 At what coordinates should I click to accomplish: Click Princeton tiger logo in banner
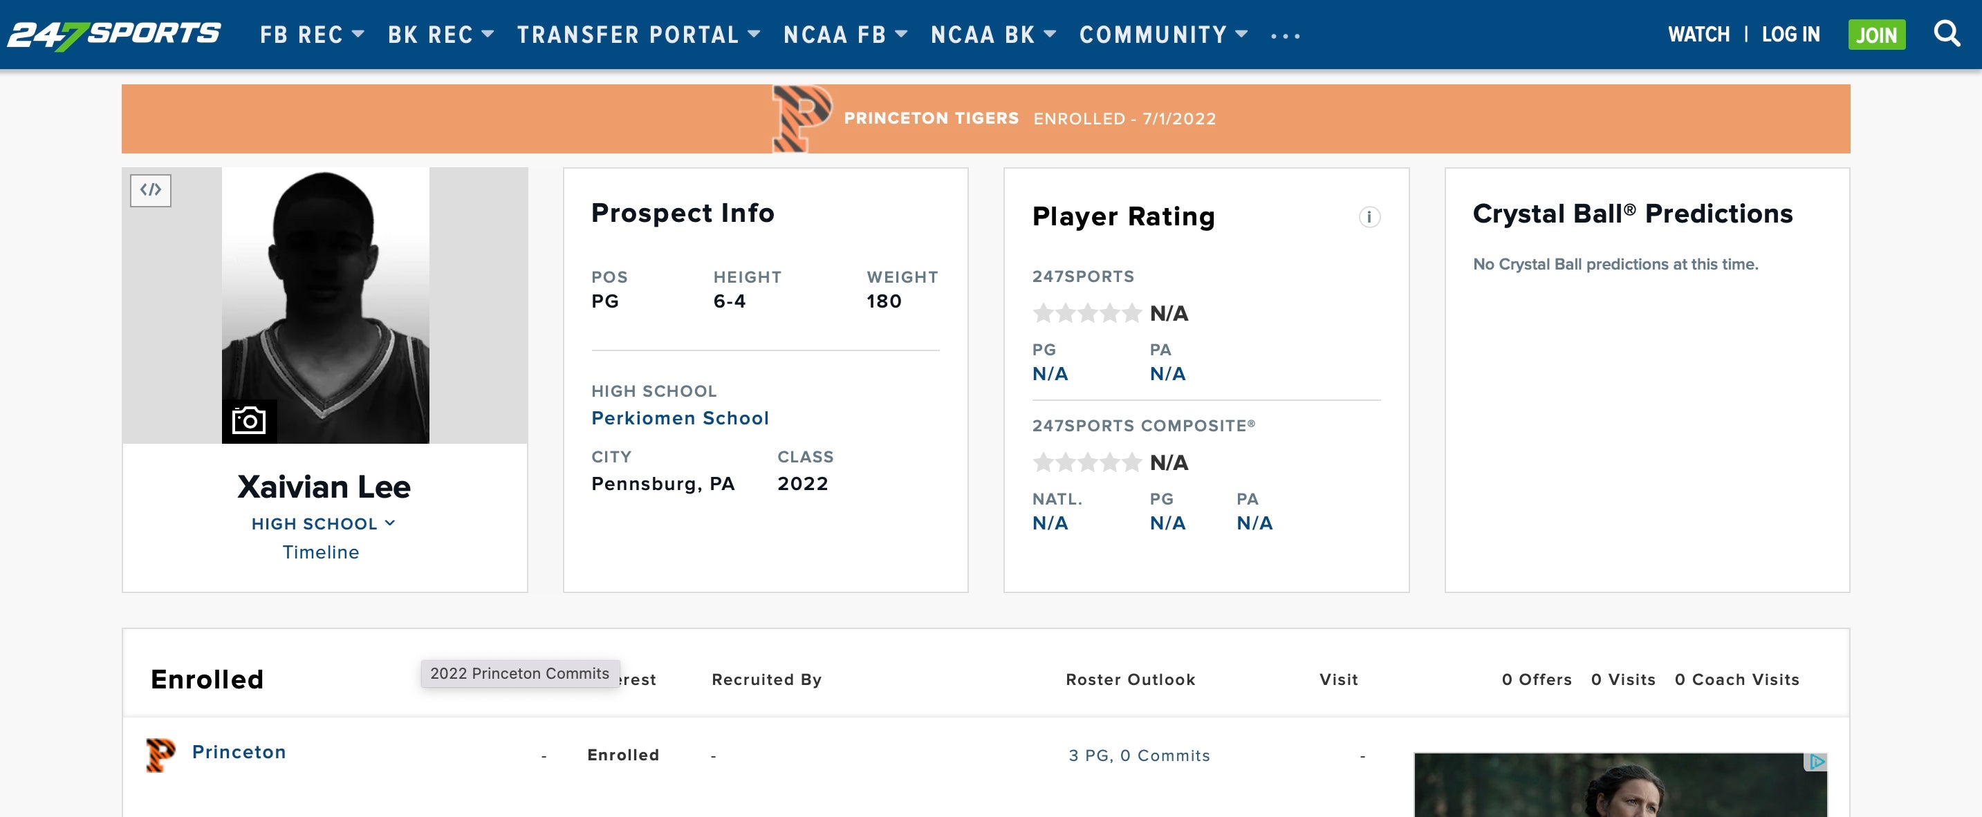coord(801,118)
